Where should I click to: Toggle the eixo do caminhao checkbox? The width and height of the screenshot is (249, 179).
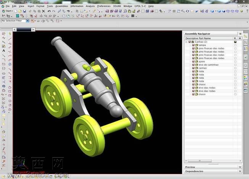pyautogui.click(x=193, y=65)
